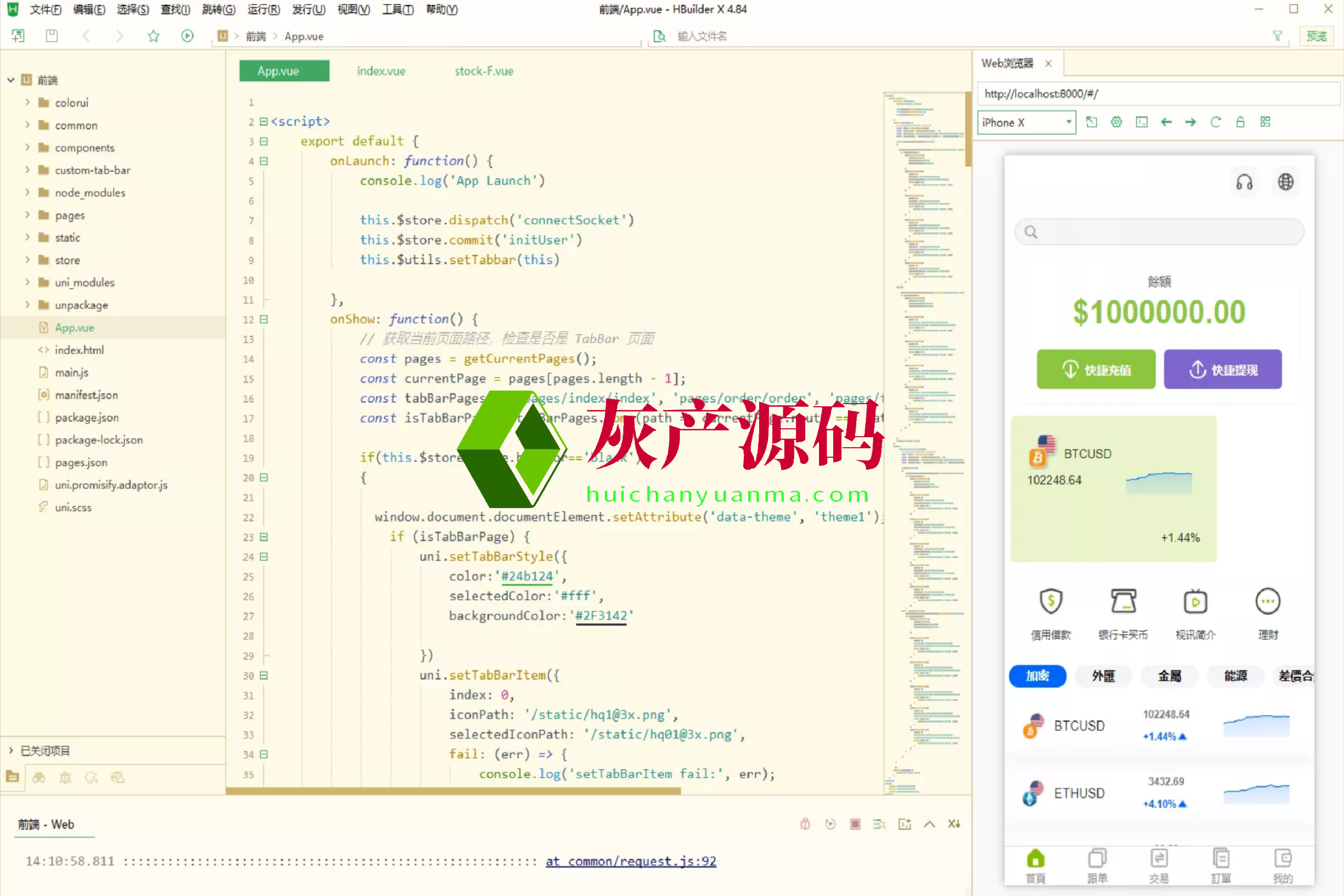Click the debug bug icon in console toolbar
Image resolution: width=1344 pixels, height=896 pixels.
[805, 824]
